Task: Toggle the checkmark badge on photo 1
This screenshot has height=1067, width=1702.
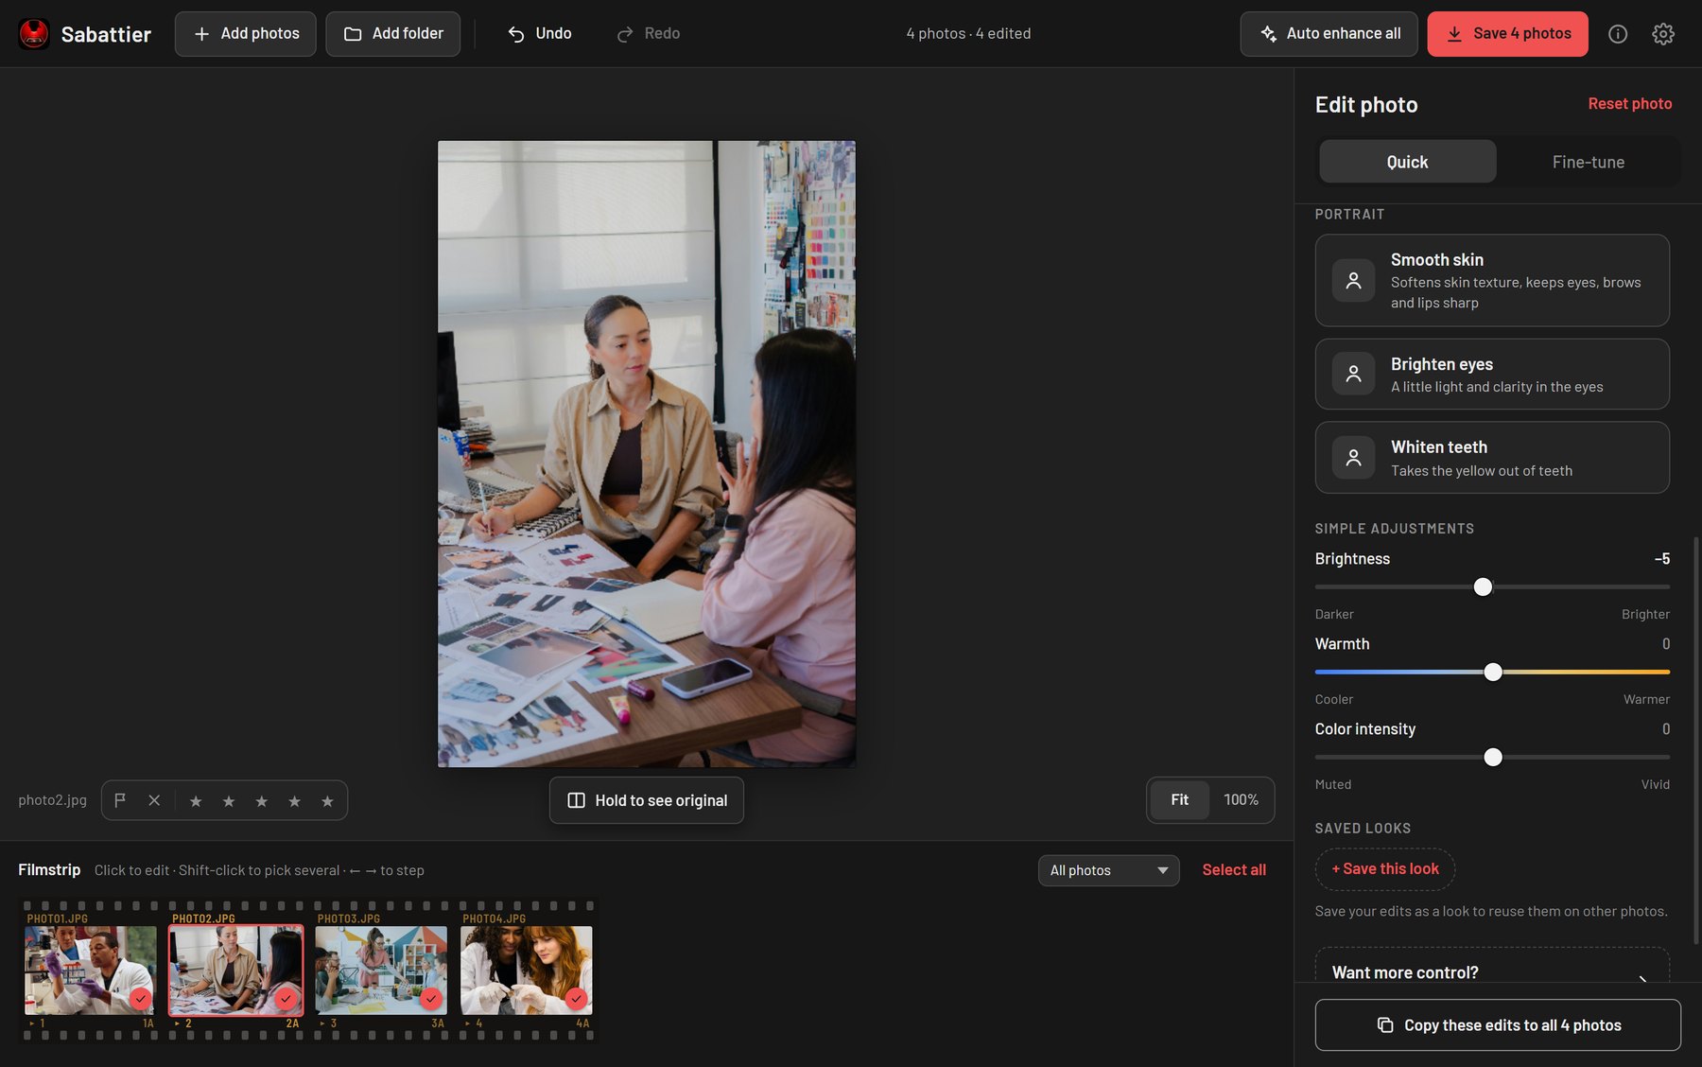Action: tap(141, 998)
